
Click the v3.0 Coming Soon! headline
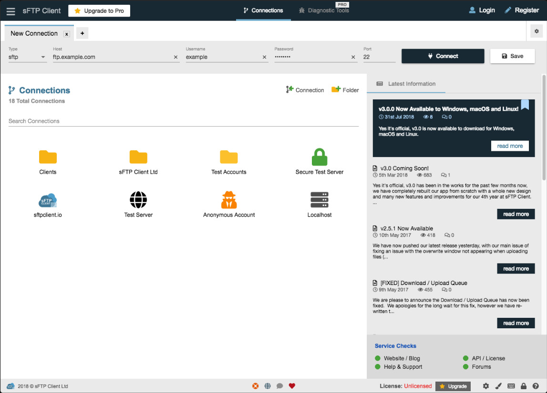click(404, 168)
